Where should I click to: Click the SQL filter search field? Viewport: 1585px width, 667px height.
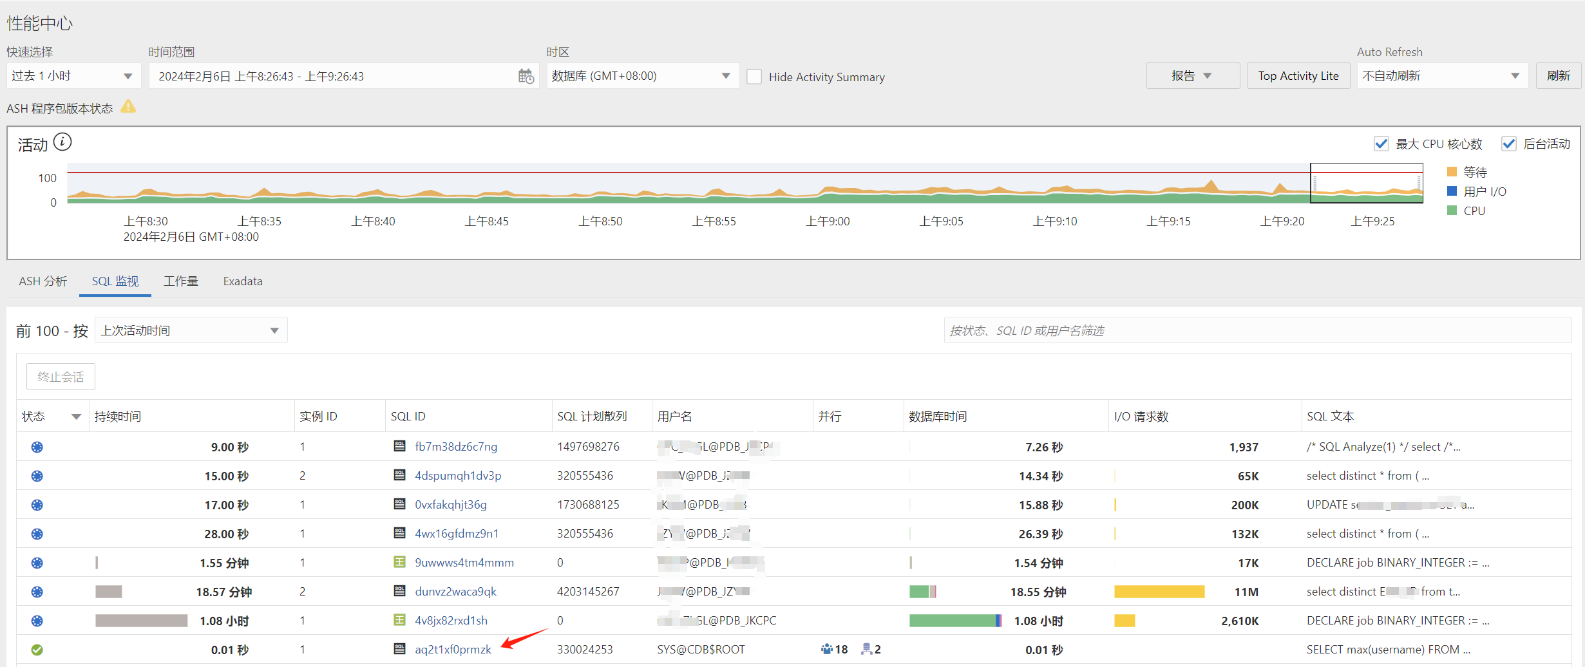[1258, 330]
